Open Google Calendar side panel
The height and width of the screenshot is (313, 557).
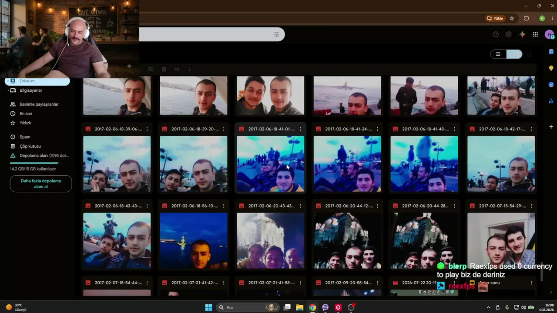(551, 52)
